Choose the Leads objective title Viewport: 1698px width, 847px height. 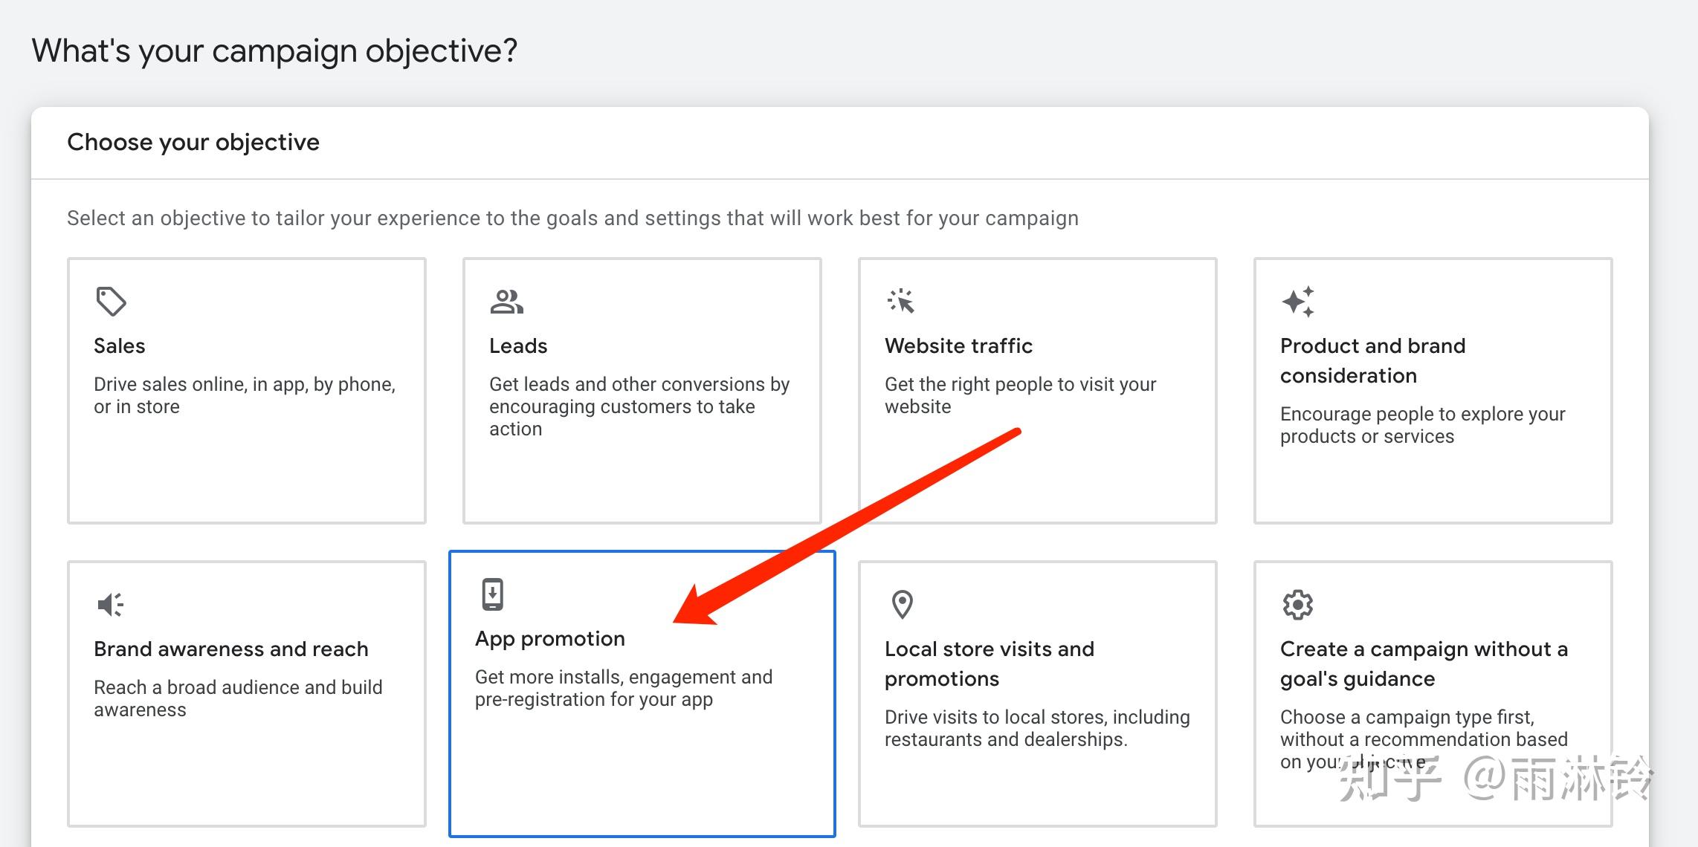pos(518,346)
